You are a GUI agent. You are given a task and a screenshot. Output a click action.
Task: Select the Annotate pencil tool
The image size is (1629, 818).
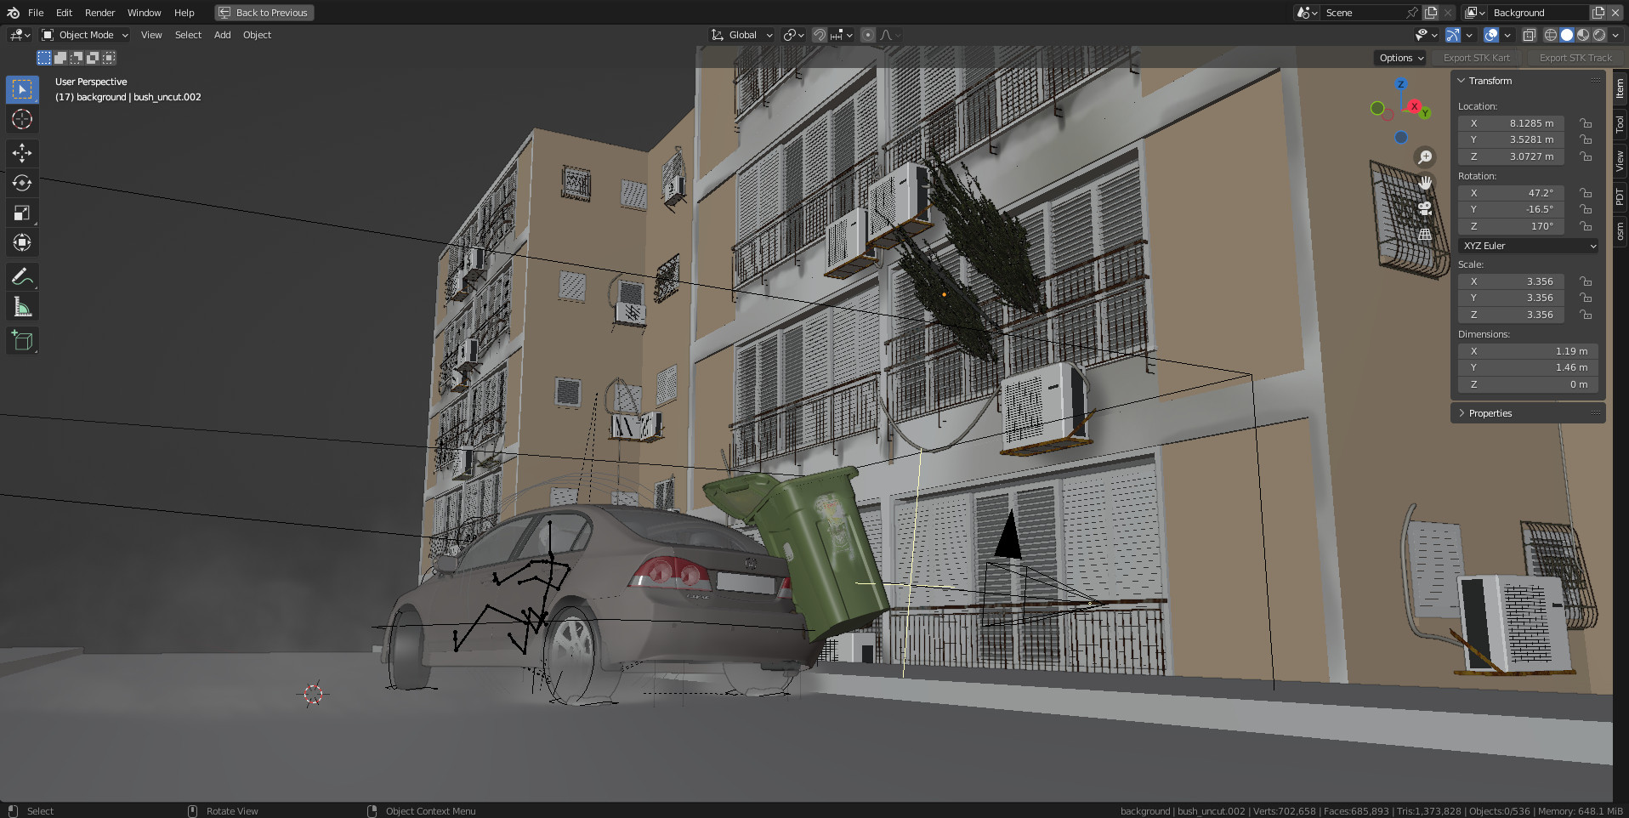coord(22,276)
